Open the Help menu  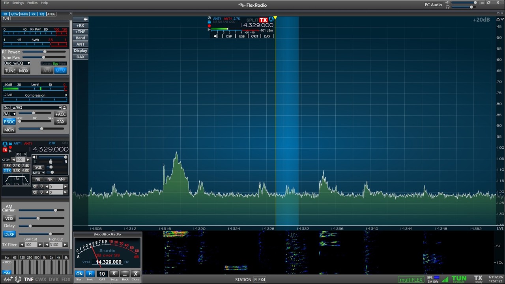[x=44, y=3]
